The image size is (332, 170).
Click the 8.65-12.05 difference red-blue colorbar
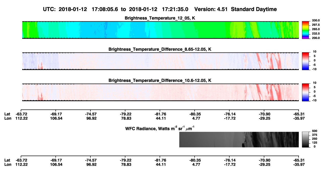(306, 61)
